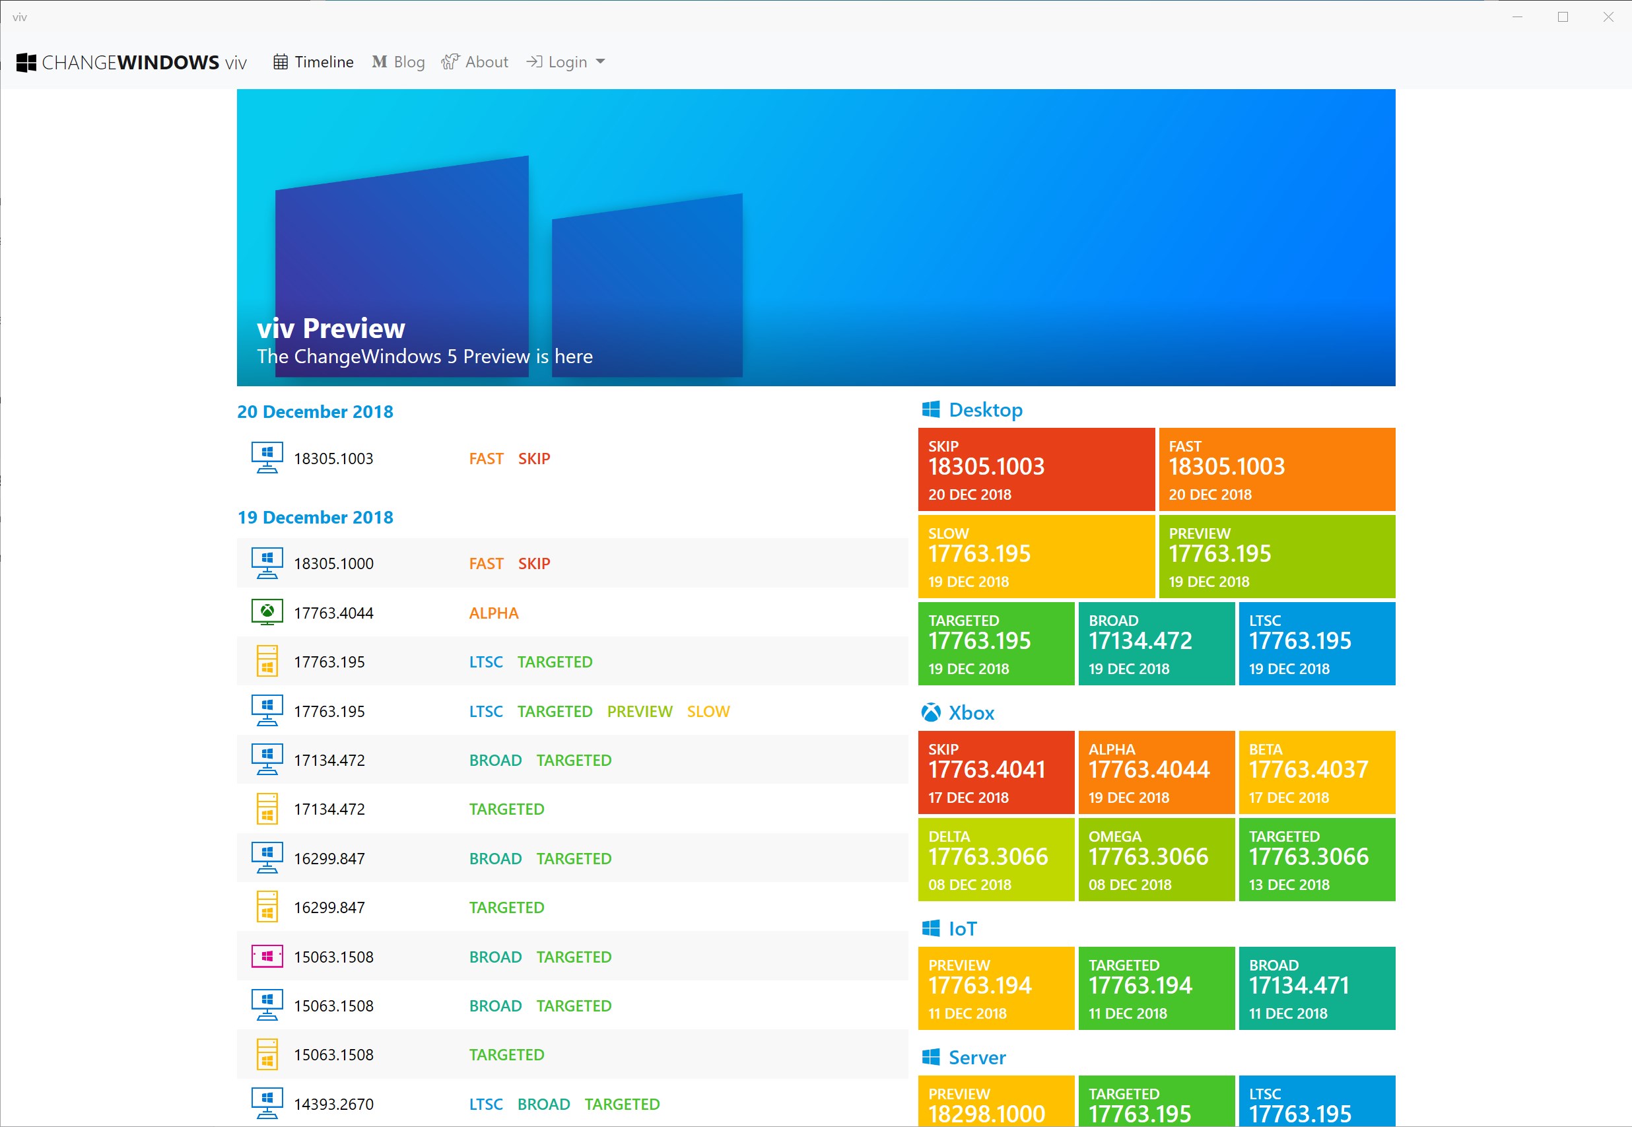Select the red Desktop SKIP 18305.1003 tile
Viewport: 1632px width, 1127px height.
(x=1035, y=469)
